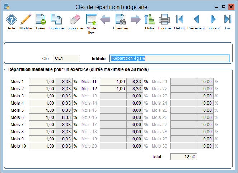Click the Créer new record icon
Image resolution: width=238 pixels, height=173 pixels.
pyautogui.click(x=40, y=19)
